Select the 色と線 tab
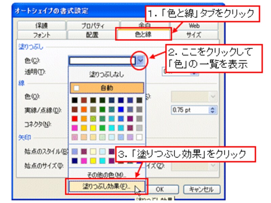This screenshot has height=203, width=271. pos(143,35)
